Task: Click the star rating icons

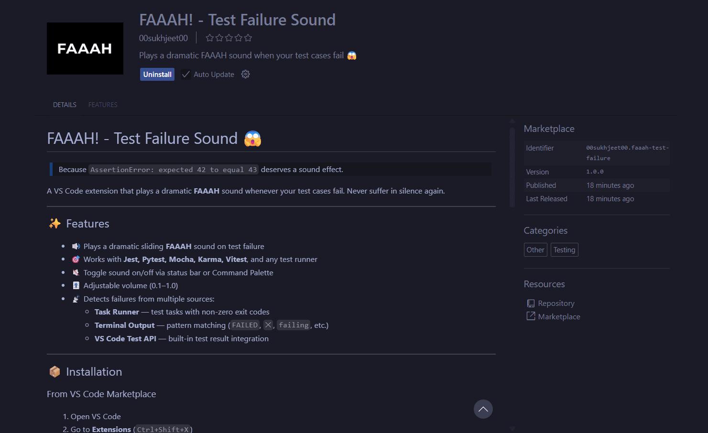Action: pos(229,38)
